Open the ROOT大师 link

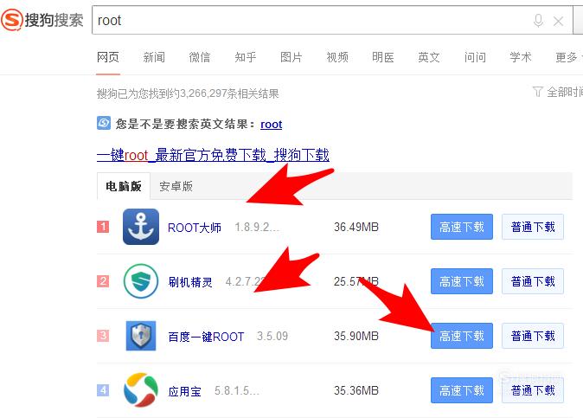[x=195, y=228]
